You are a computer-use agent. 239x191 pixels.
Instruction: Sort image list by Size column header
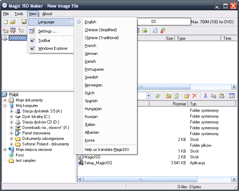(x=155, y=38)
